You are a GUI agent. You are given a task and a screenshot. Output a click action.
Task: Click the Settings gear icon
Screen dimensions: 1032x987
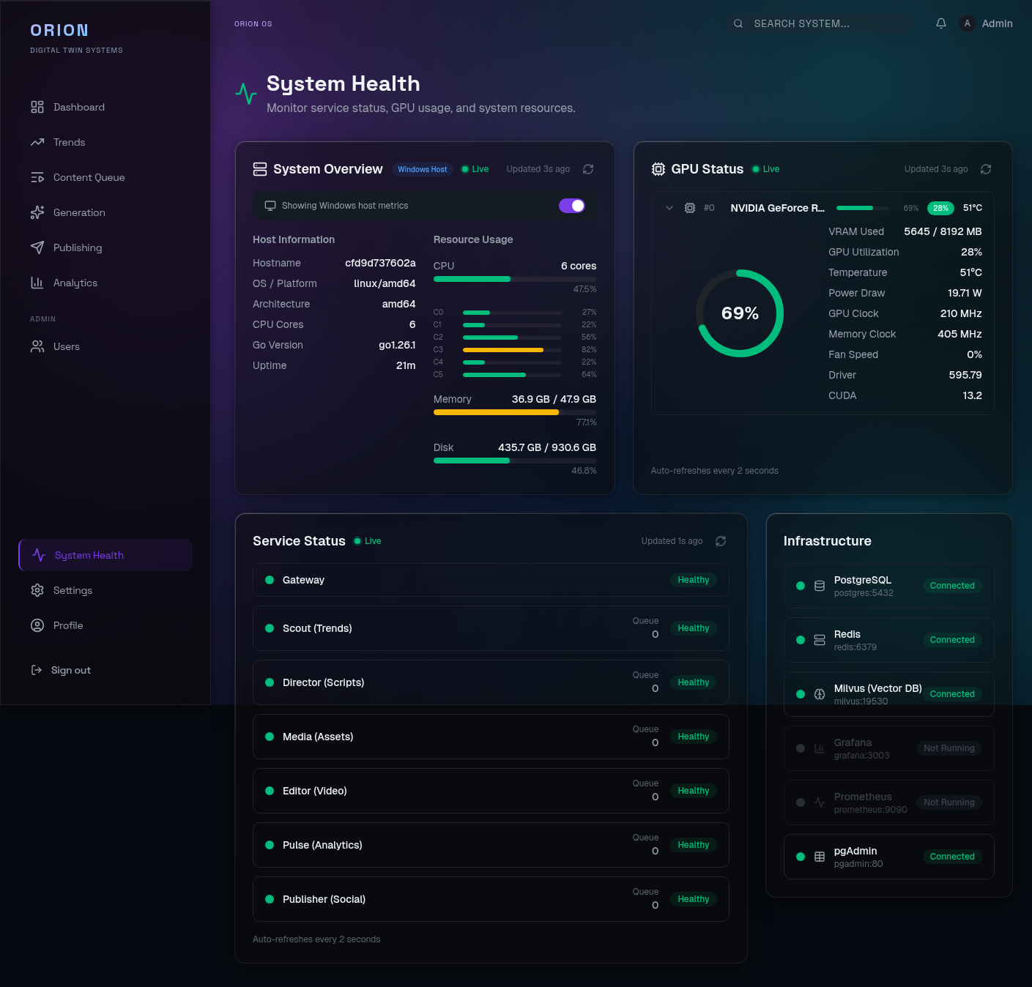pyautogui.click(x=38, y=590)
